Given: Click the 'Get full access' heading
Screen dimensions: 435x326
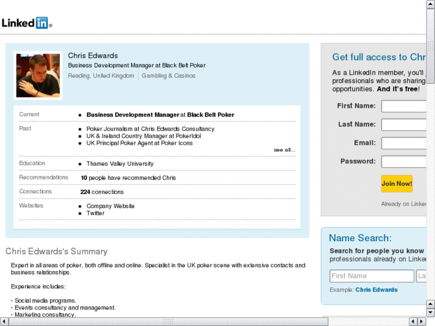Looking at the screenshot, I should [379, 57].
